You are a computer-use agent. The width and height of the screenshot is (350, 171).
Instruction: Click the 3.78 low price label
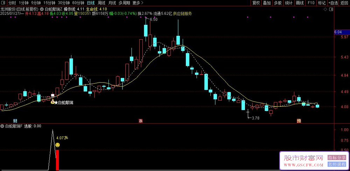[x=255, y=118]
